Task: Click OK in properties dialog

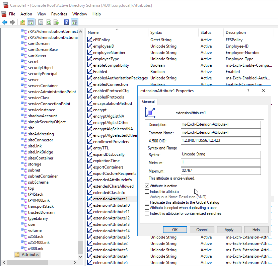Action: [x=175, y=229]
